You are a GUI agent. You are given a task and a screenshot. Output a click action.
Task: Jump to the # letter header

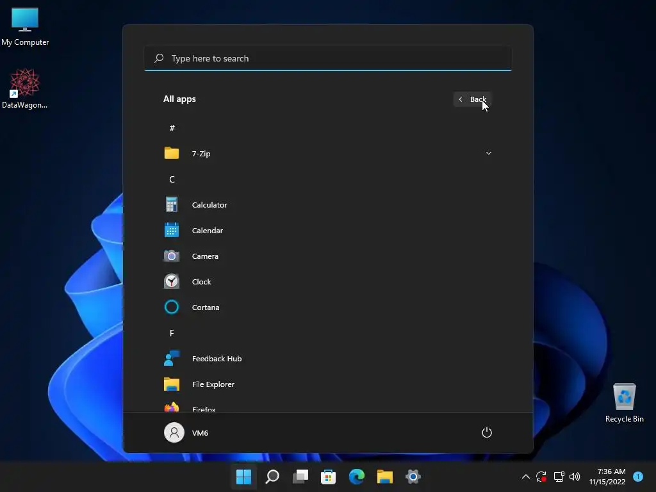coord(172,127)
